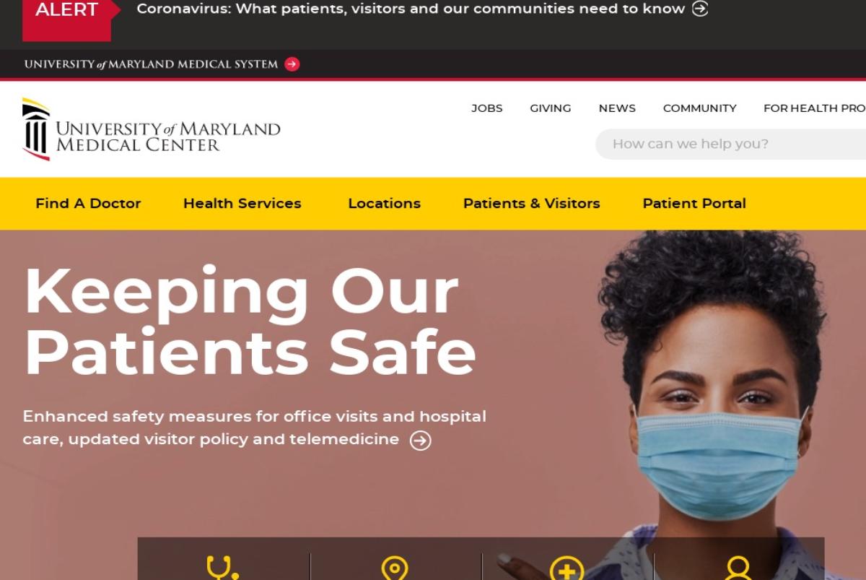Click the Keeping Our Patients Safe headline
The width and height of the screenshot is (866, 580).
[250, 322]
